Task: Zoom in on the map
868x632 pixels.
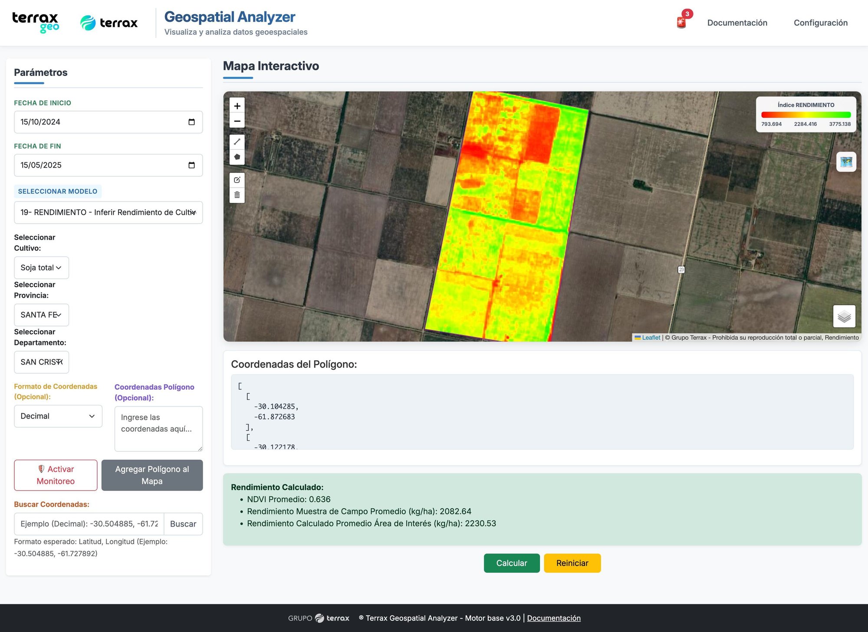Action: point(237,106)
